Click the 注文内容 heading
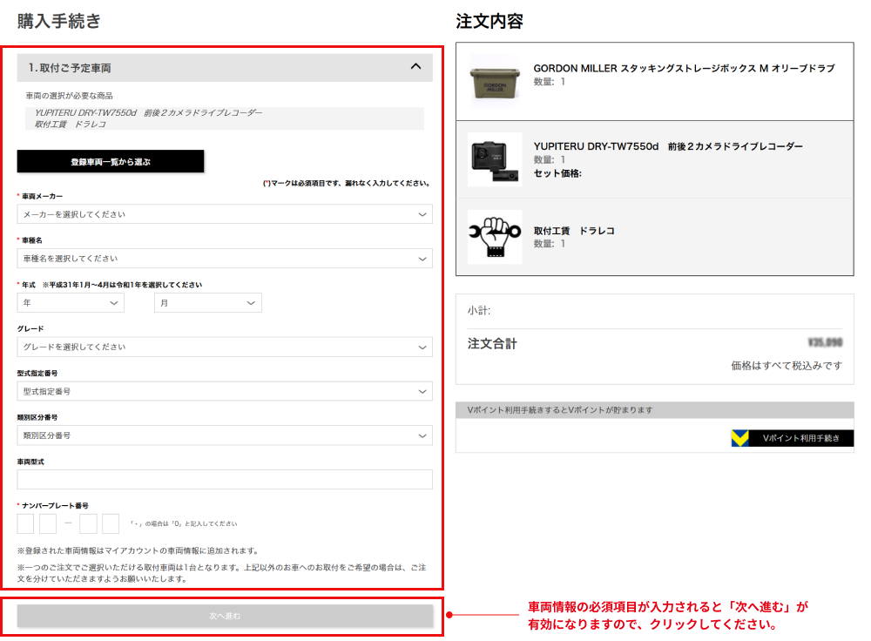Viewport: 871px width, 641px height. 490,21
